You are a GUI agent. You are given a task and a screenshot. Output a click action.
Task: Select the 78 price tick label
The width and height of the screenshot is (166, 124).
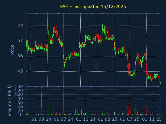point(20,26)
